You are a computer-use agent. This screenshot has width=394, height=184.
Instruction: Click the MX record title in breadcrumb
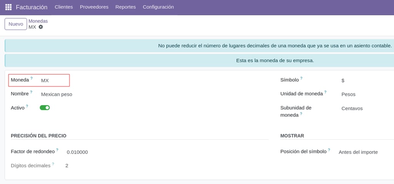pyautogui.click(x=32, y=27)
